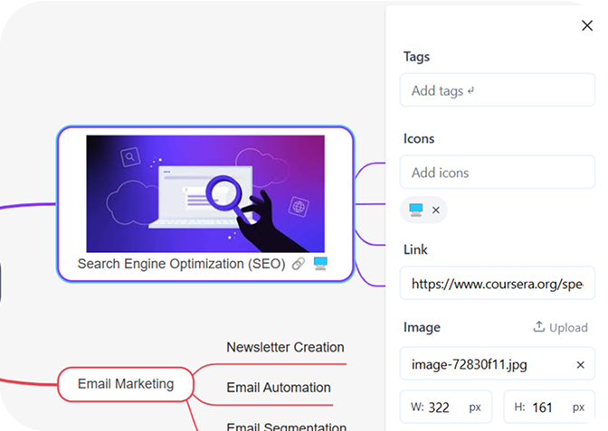Click the monitor icon on the SEO node
This screenshot has height=431, width=608.
[320, 264]
